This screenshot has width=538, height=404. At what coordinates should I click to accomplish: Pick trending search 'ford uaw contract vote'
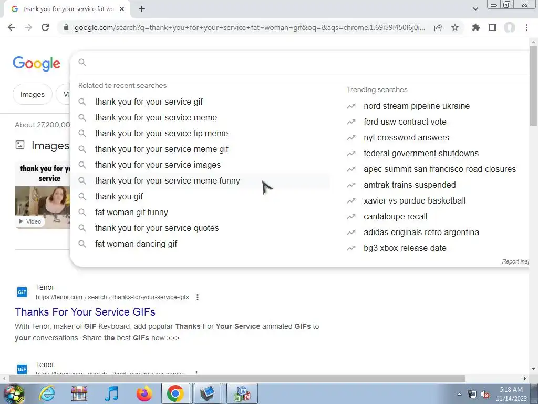click(x=405, y=122)
